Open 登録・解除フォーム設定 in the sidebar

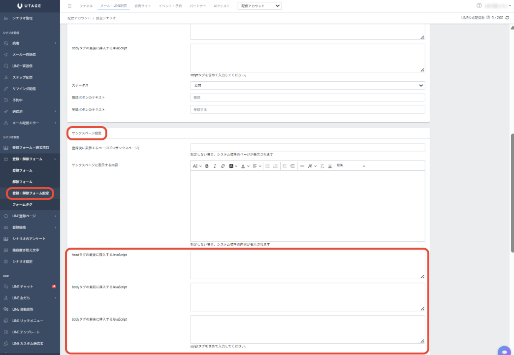[31, 193]
